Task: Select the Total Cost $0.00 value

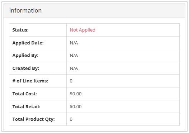Action: coord(76,94)
